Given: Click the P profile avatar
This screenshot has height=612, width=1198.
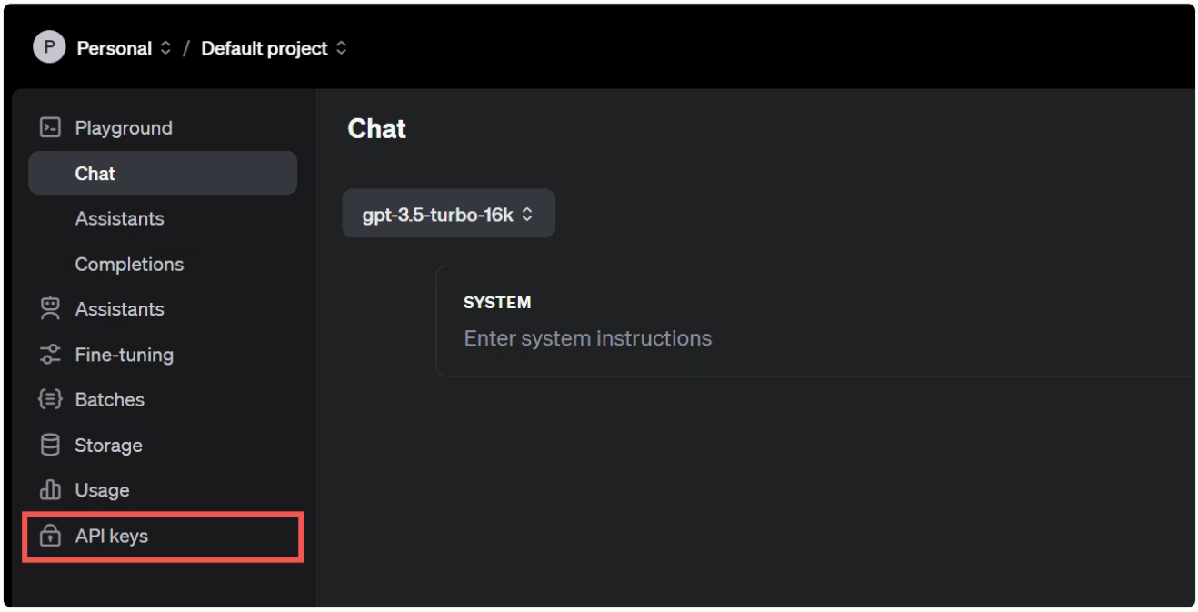Looking at the screenshot, I should 49,47.
